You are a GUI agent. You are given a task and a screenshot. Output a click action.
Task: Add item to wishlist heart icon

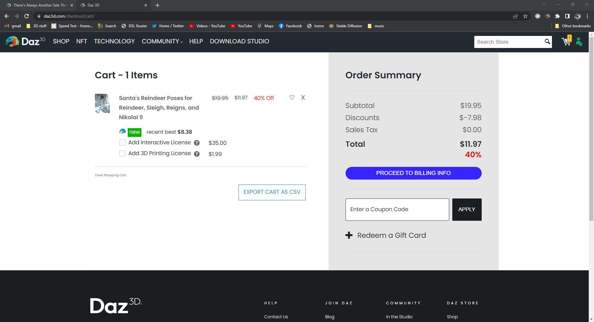point(292,98)
